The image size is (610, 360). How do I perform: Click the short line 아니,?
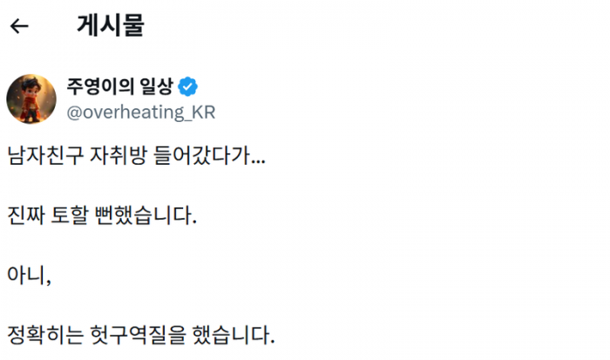click(29, 275)
